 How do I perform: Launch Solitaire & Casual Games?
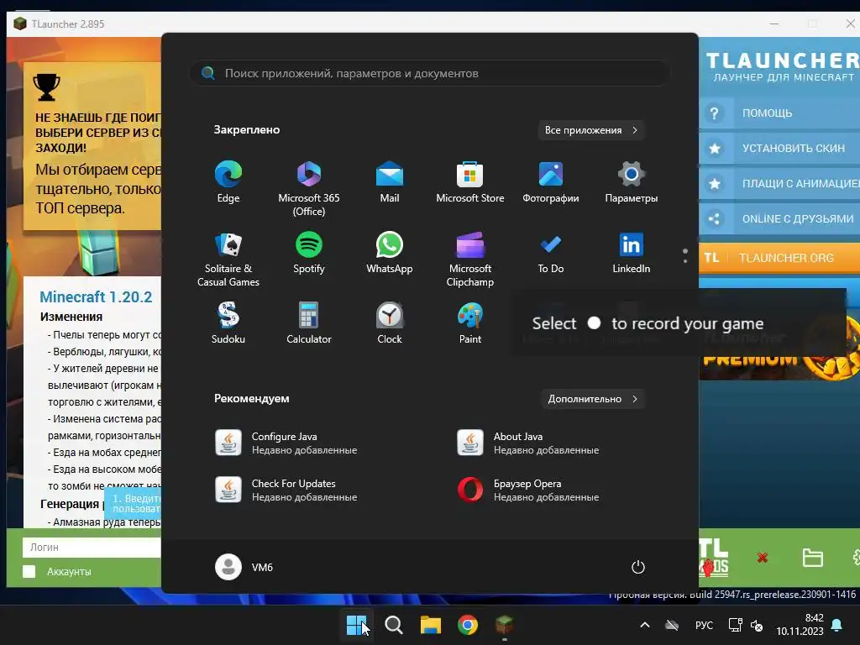[228, 259]
